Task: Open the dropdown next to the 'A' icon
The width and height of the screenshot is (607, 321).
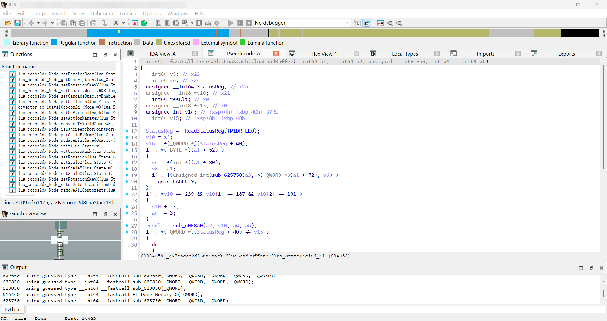Action: click(124, 23)
